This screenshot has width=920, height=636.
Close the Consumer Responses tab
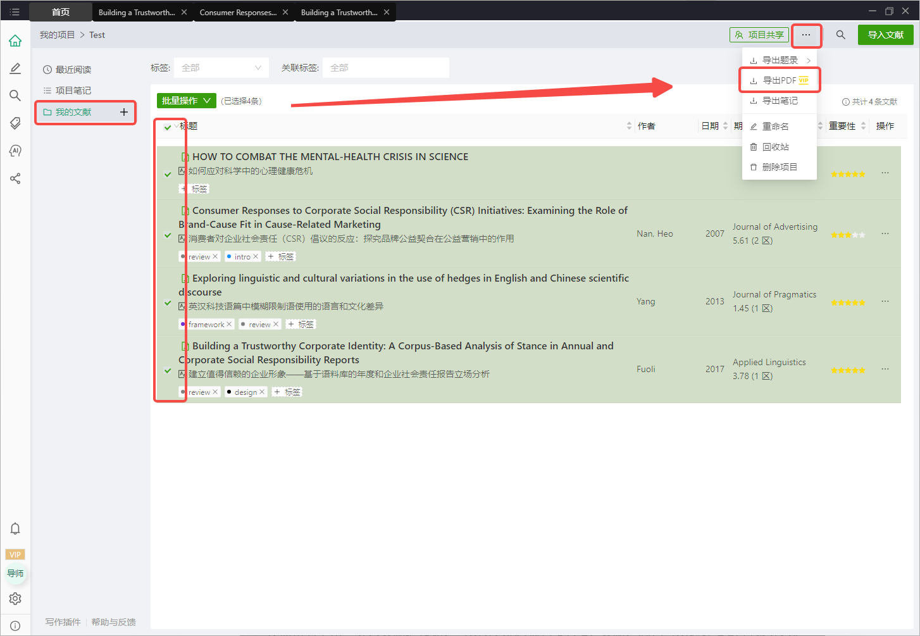(285, 12)
